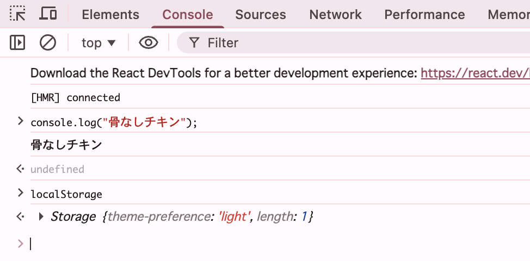Open the top context dropdown

coord(98,42)
